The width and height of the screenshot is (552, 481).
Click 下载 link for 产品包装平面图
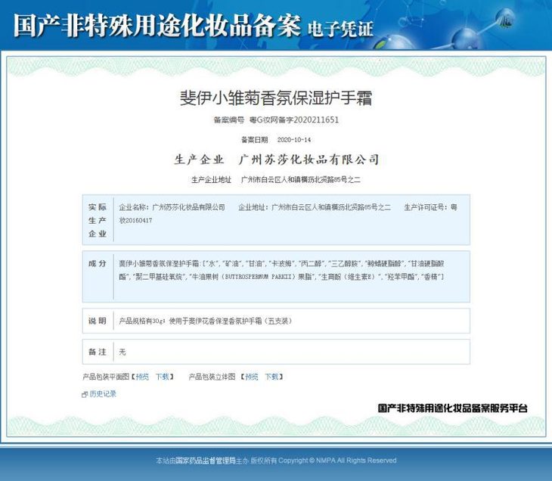click(x=163, y=377)
